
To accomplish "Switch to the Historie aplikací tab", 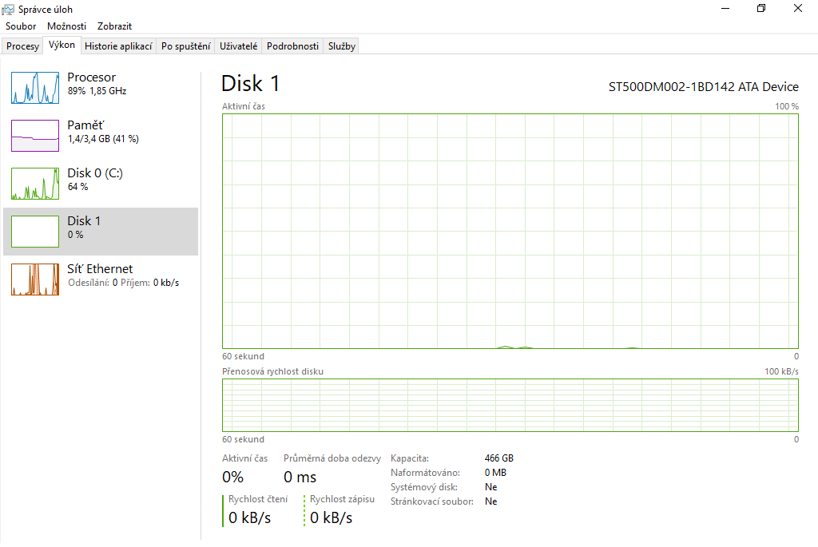I will tap(118, 46).
